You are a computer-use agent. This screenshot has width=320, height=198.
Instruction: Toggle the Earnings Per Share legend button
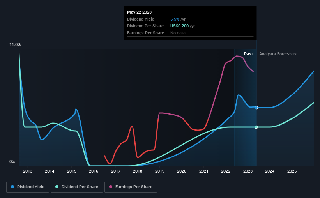coord(131,187)
